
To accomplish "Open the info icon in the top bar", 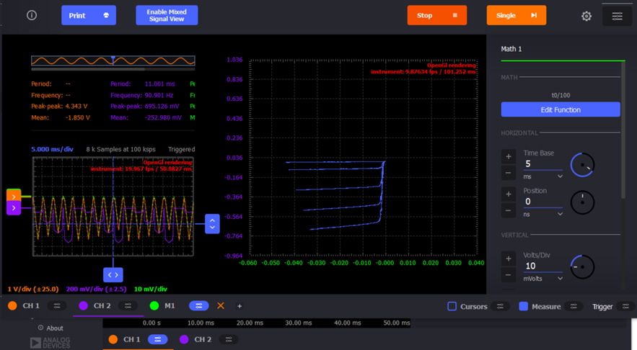I will tap(32, 15).
